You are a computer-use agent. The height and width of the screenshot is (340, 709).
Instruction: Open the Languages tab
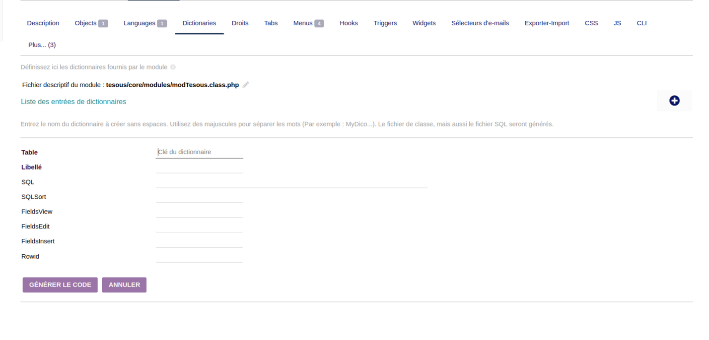tap(144, 23)
